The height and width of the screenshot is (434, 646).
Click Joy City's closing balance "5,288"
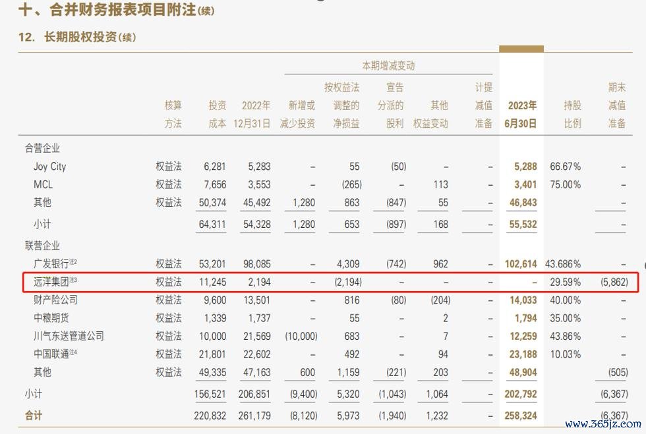pyautogui.click(x=525, y=167)
